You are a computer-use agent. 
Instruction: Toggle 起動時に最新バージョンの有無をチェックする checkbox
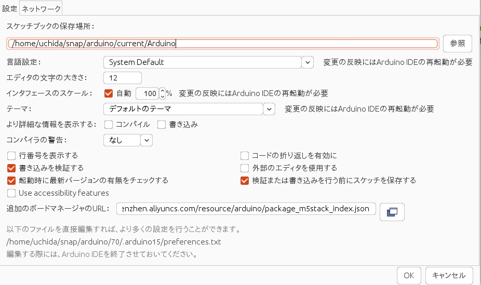pyautogui.click(x=11, y=181)
